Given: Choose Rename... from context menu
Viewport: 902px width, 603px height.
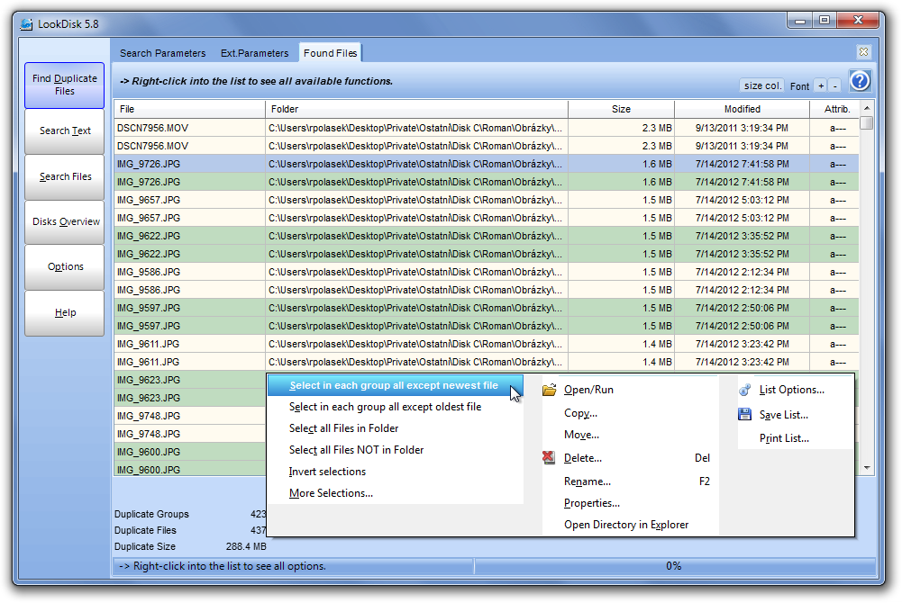Looking at the screenshot, I should pos(630,481).
